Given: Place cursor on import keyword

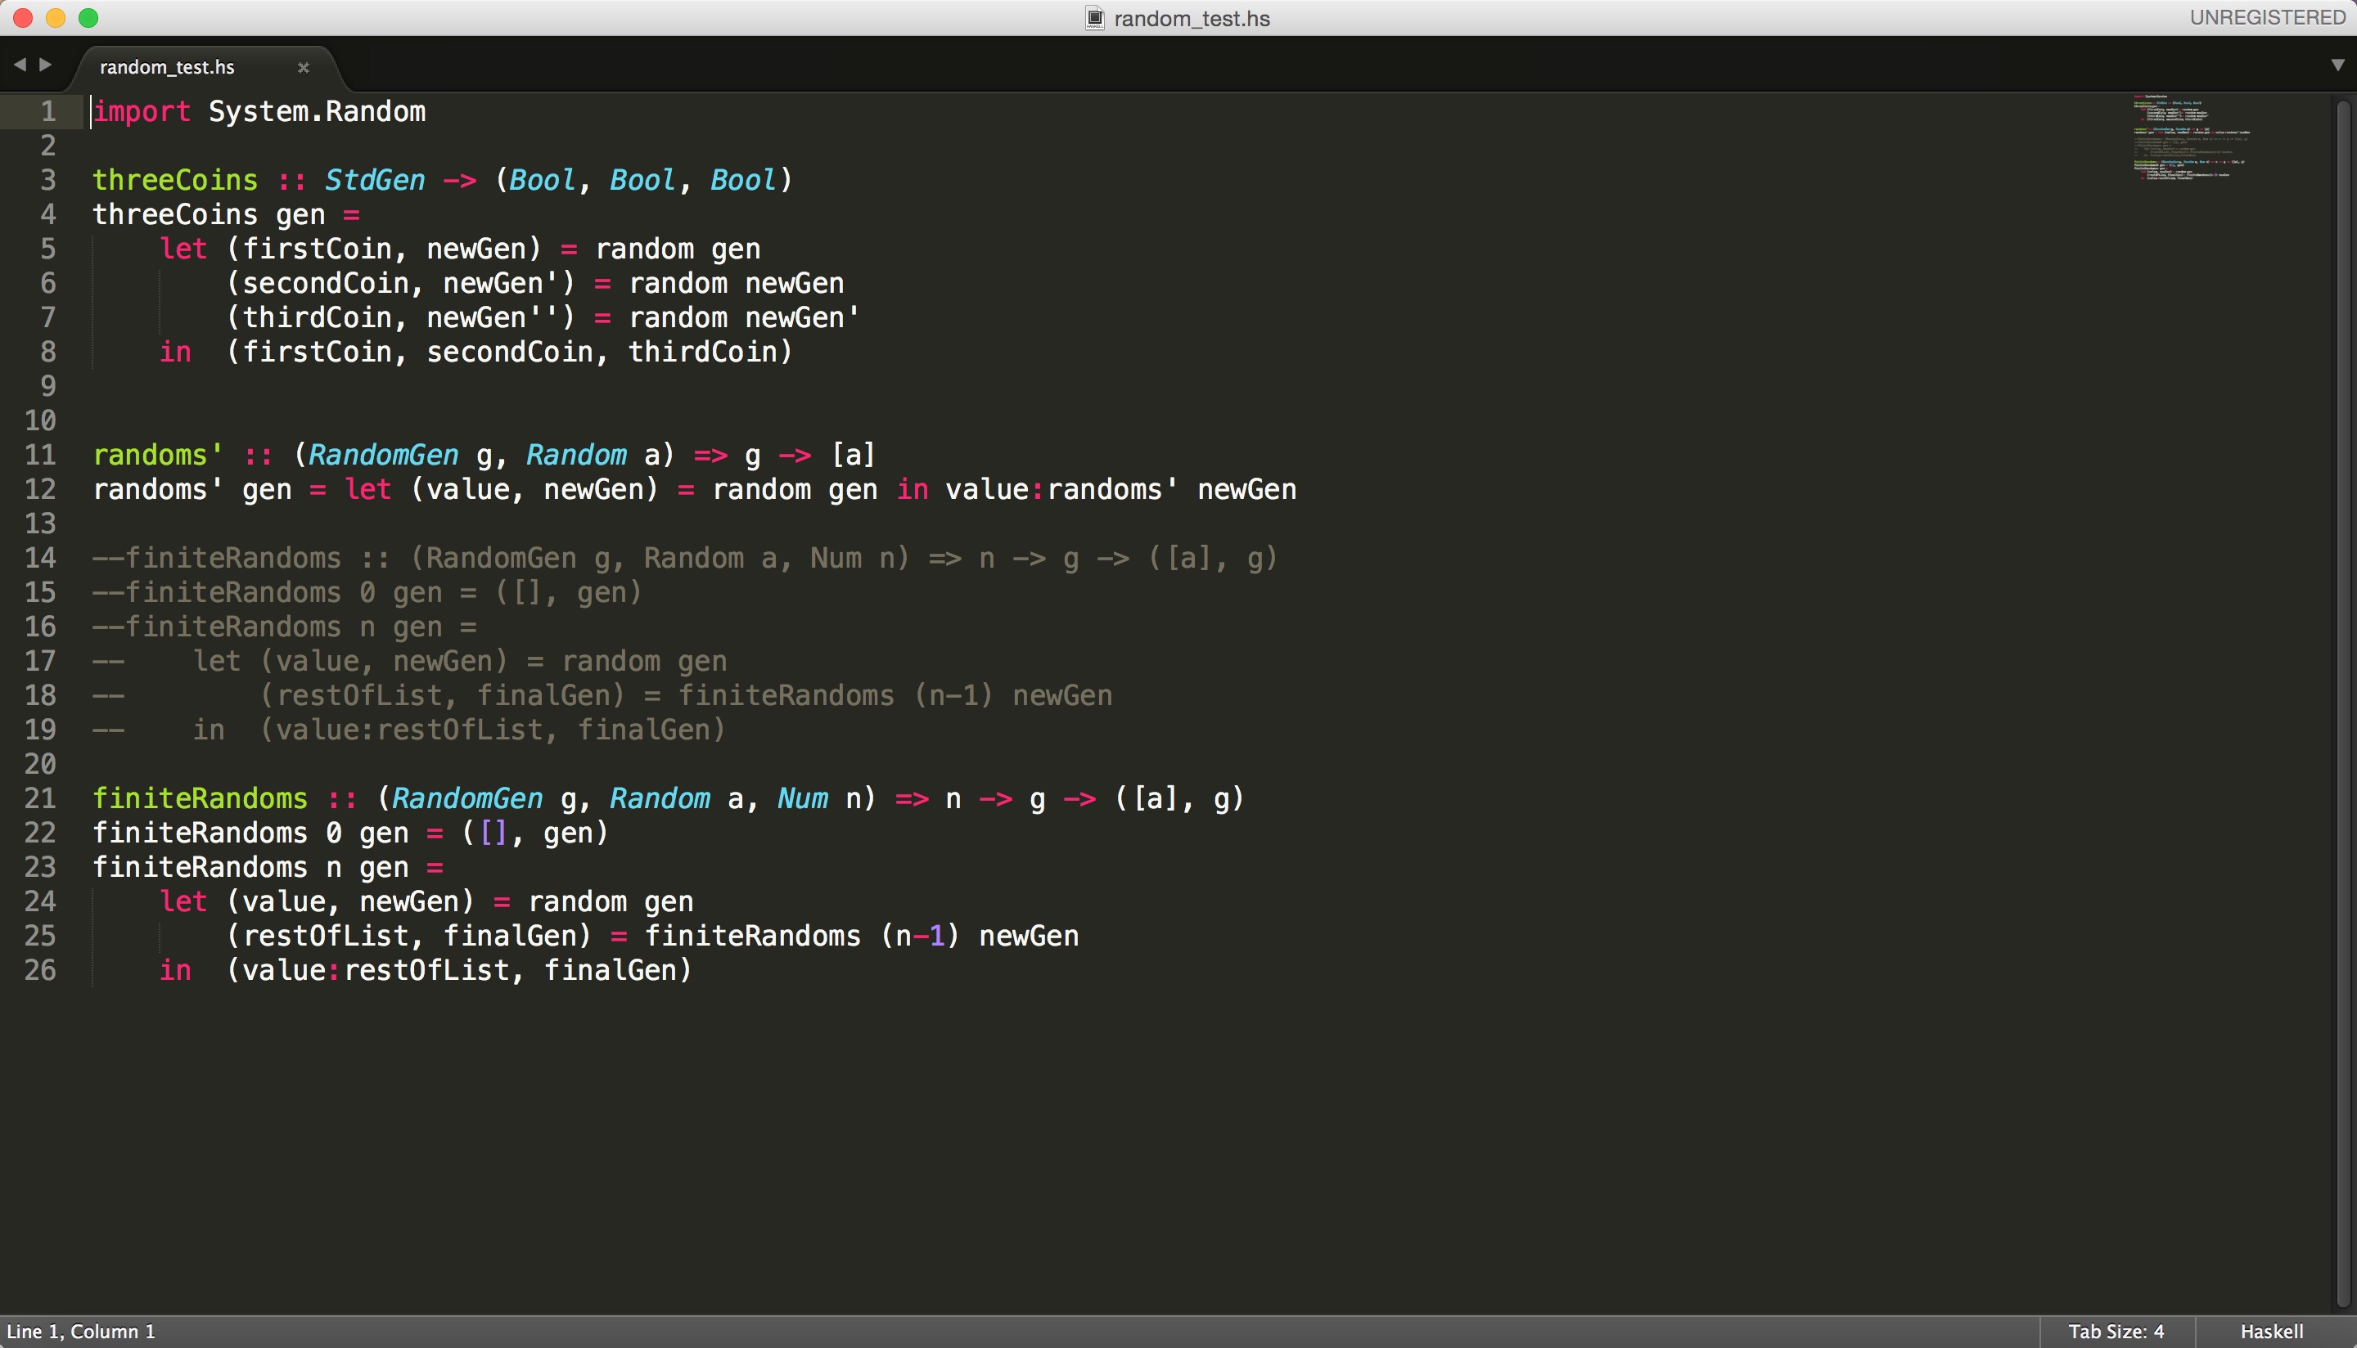Looking at the screenshot, I should tap(142, 112).
